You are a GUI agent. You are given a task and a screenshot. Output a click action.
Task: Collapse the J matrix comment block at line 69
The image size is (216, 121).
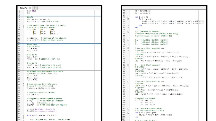(128, 40)
